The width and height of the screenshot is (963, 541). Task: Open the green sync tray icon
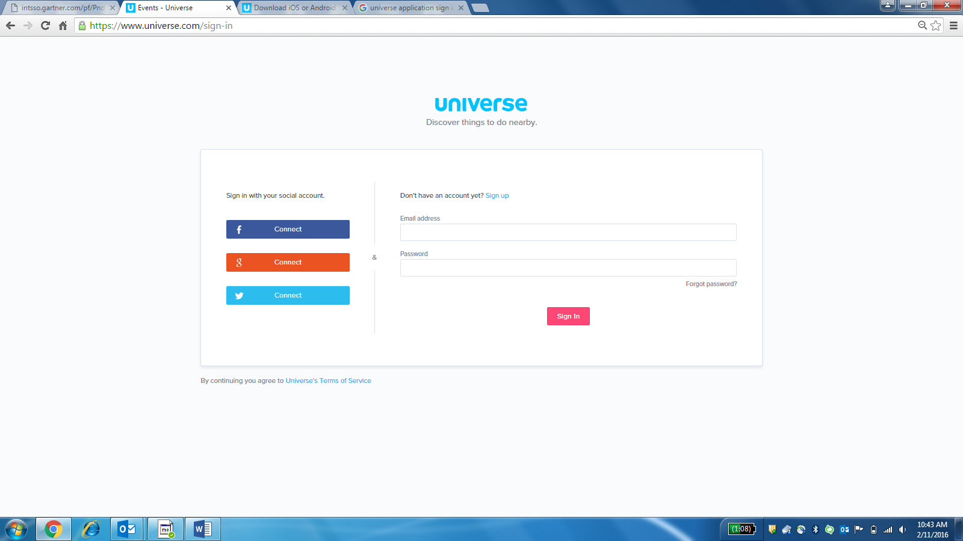[x=830, y=530]
